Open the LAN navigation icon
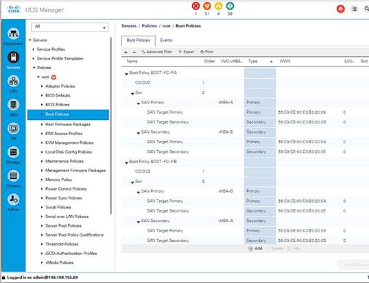 coord(14,81)
